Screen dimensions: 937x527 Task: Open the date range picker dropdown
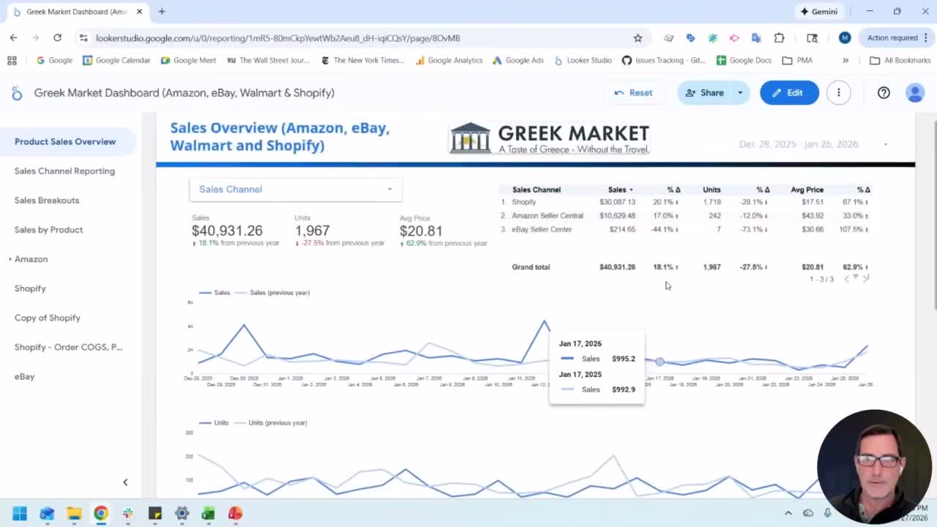(x=885, y=144)
